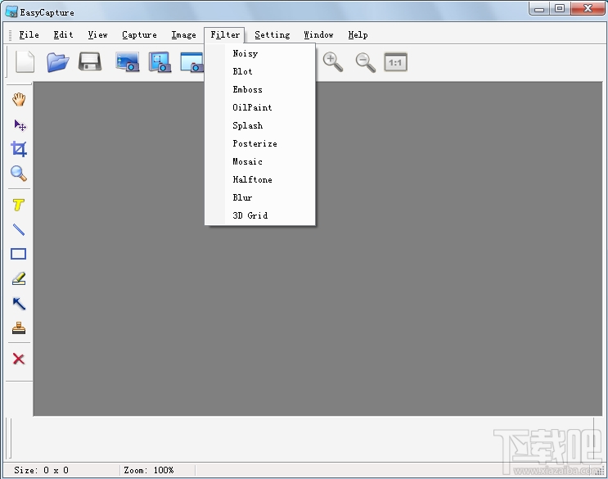Save using the floppy disk icon
The image size is (608, 479).
click(x=90, y=62)
